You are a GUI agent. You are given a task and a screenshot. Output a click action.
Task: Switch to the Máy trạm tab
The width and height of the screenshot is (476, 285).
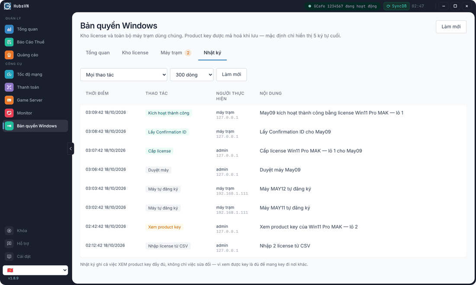tap(176, 53)
